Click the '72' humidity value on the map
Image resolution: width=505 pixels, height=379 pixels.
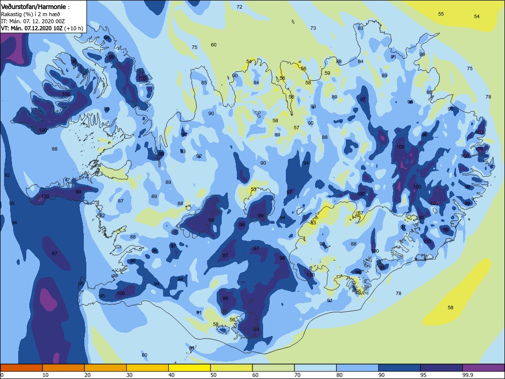point(239,7)
